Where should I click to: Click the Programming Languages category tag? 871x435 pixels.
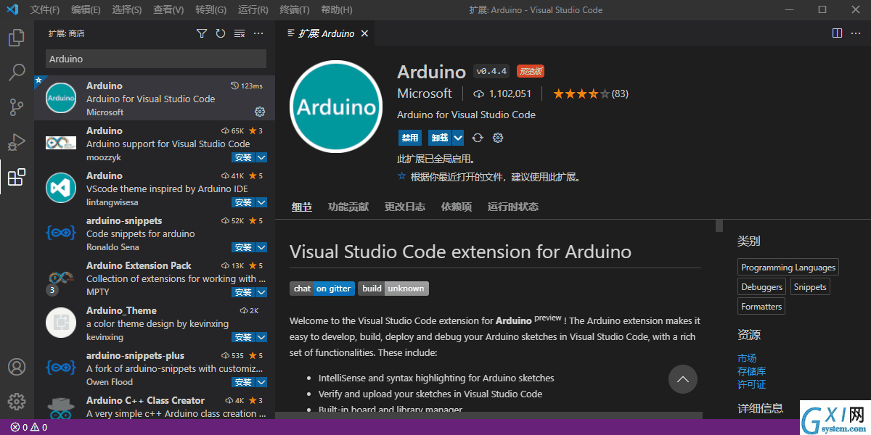pos(788,268)
